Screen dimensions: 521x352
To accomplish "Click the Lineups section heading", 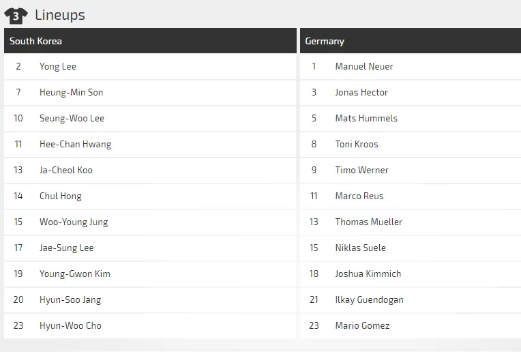I will 60,15.
